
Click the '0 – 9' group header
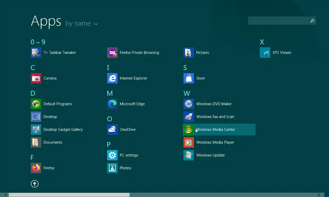pyautogui.click(x=38, y=42)
